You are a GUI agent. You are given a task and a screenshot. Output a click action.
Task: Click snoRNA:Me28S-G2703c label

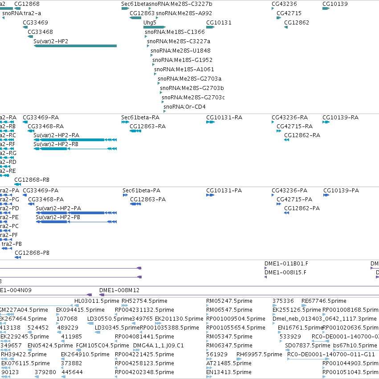[193, 98]
